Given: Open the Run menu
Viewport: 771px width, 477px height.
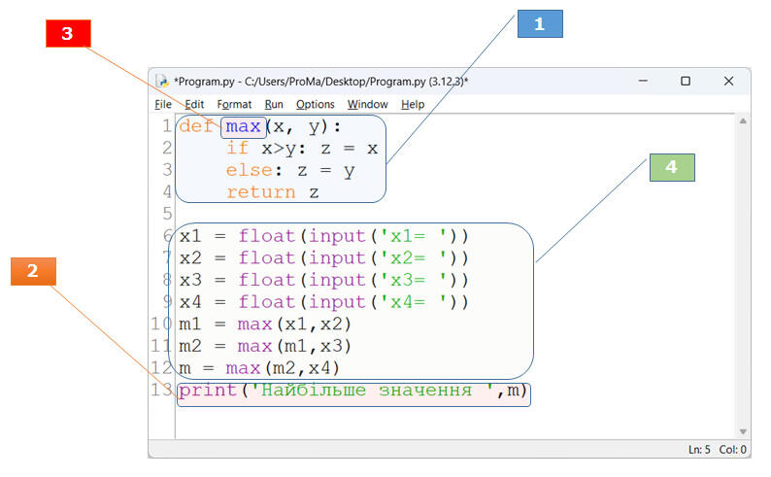Looking at the screenshot, I should point(274,105).
